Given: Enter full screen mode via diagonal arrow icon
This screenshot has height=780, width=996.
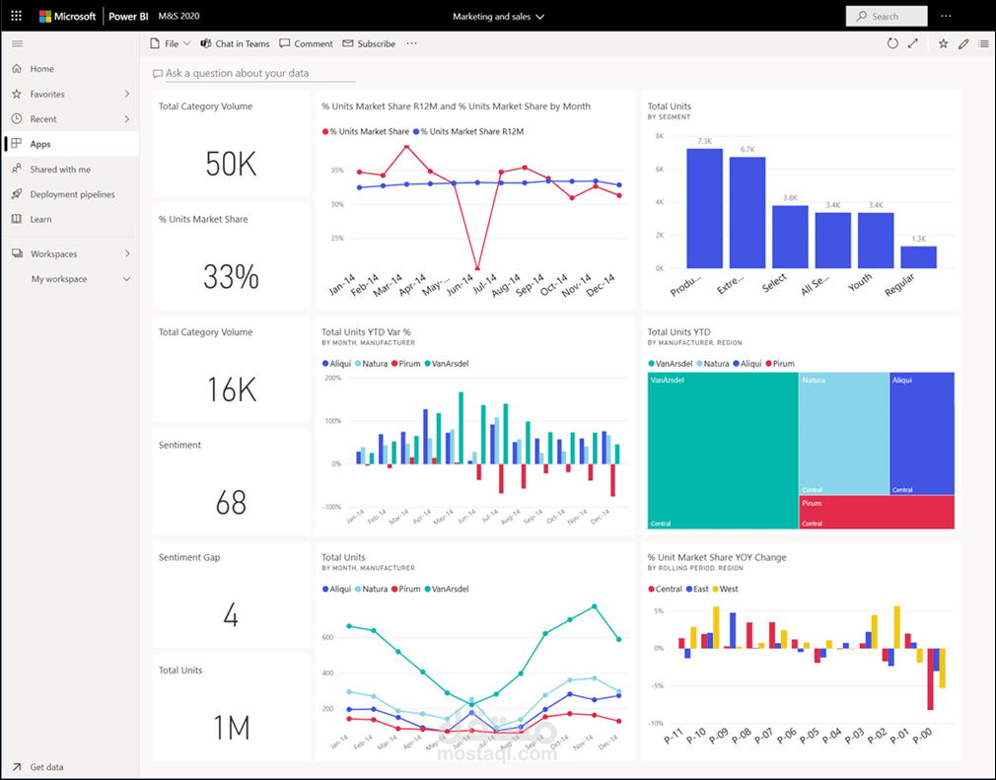Looking at the screenshot, I should [912, 43].
